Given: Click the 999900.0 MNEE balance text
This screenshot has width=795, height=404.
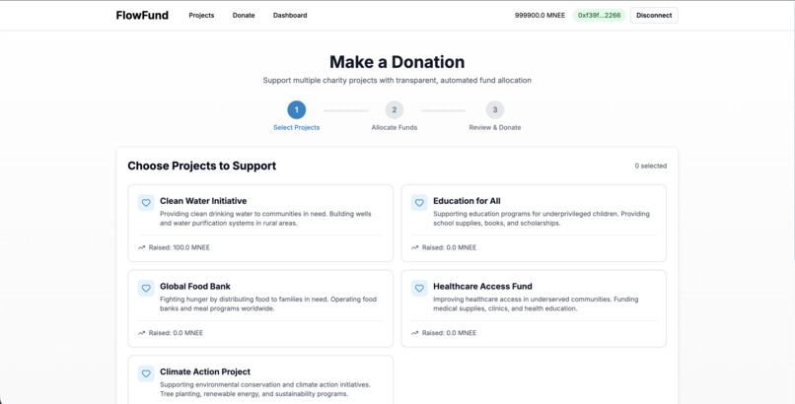Looking at the screenshot, I should pos(540,15).
